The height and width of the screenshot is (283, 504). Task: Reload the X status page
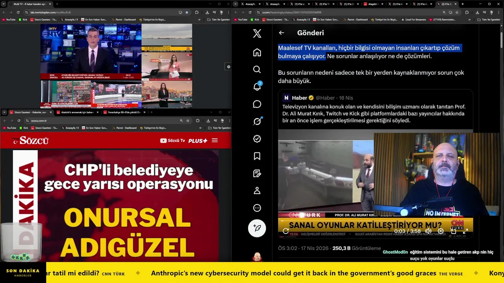[250, 12]
